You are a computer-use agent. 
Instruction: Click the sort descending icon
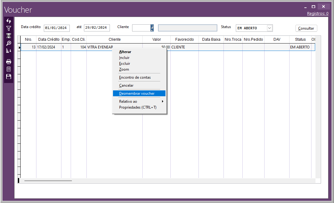[x=9, y=51]
